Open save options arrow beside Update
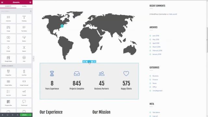The width and height of the screenshot is (208, 117). pos(30,115)
